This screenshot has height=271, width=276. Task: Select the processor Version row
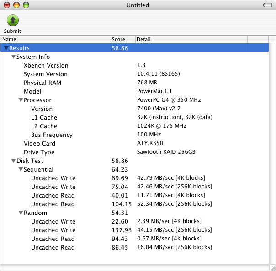(x=134, y=109)
